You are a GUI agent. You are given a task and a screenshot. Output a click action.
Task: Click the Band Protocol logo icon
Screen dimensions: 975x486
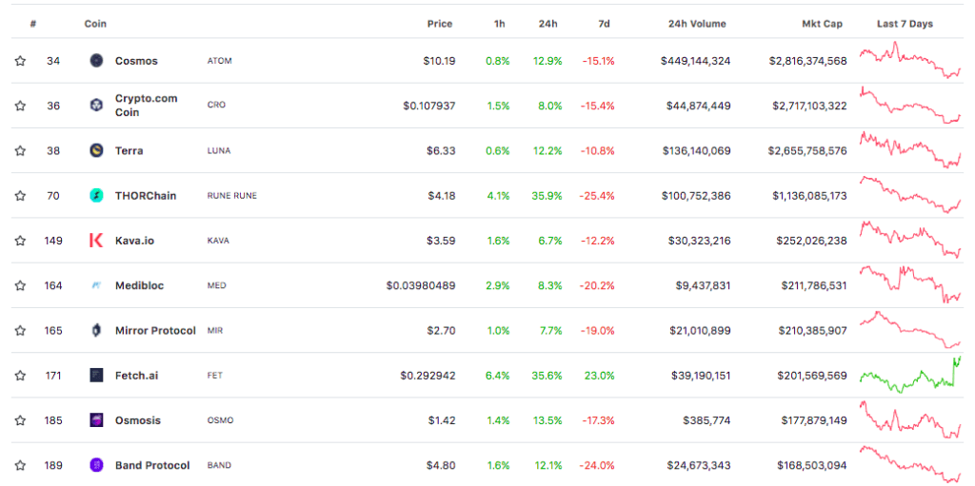[x=96, y=465]
